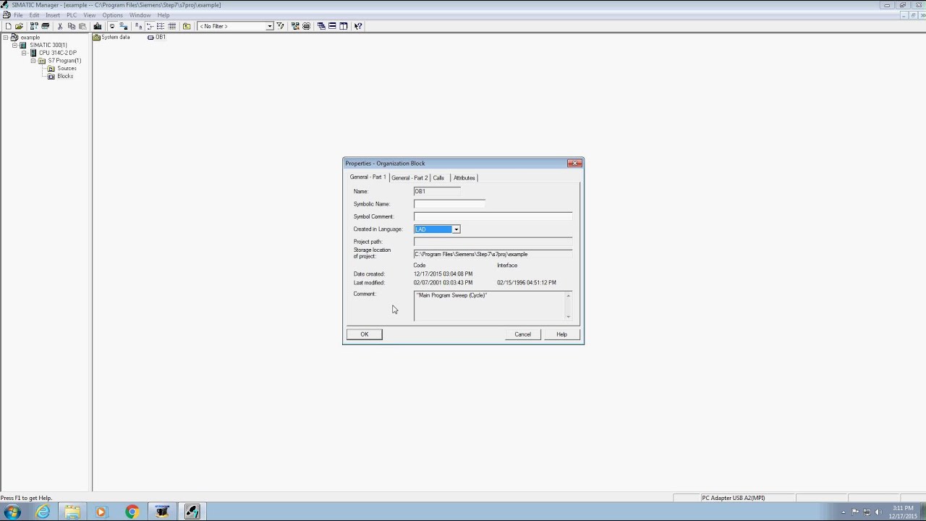Arrange windows vertically via toolbar
926x521 pixels.
[344, 26]
